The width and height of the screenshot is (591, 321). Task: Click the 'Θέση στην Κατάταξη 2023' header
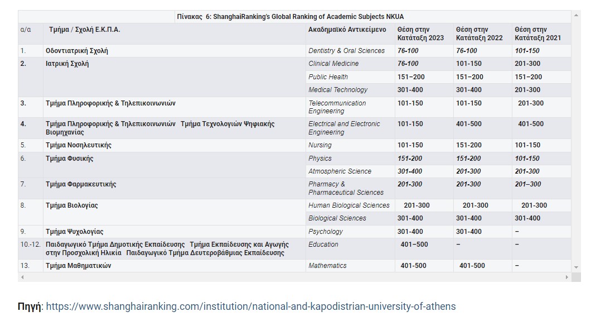(x=420, y=33)
